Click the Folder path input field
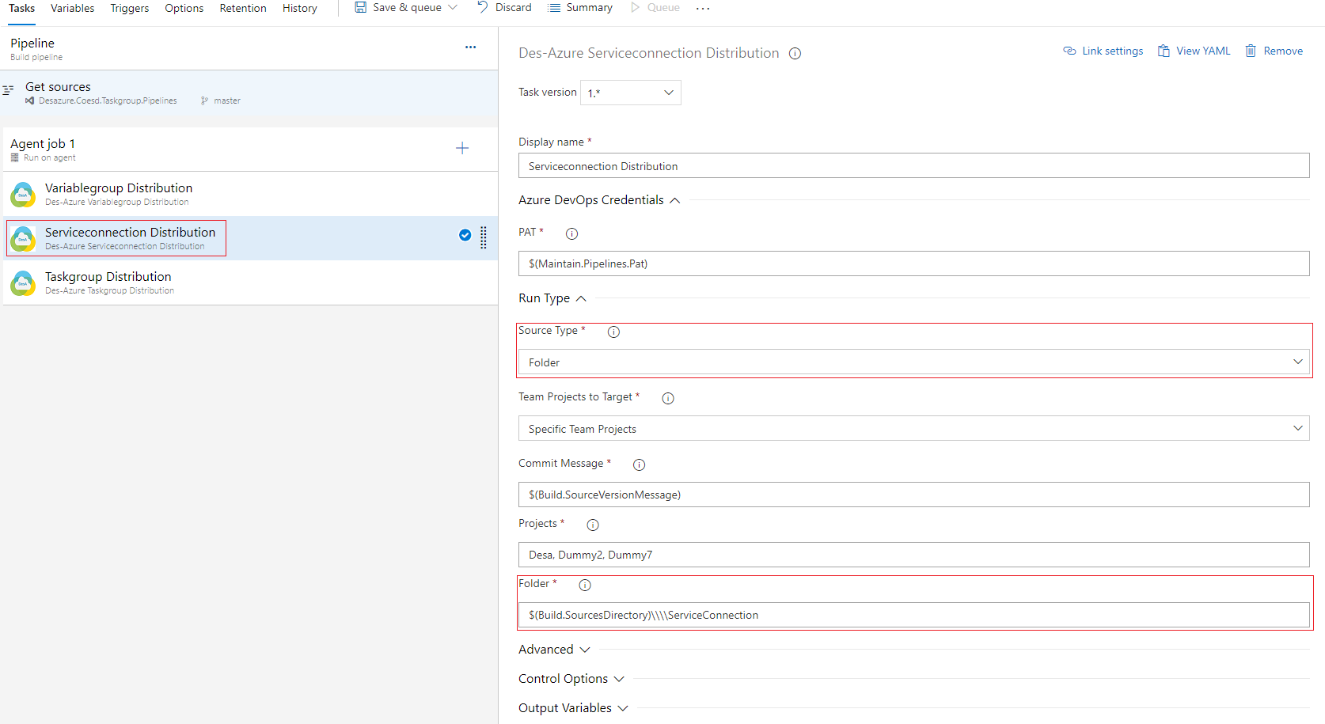1325x724 pixels. click(x=913, y=615)
